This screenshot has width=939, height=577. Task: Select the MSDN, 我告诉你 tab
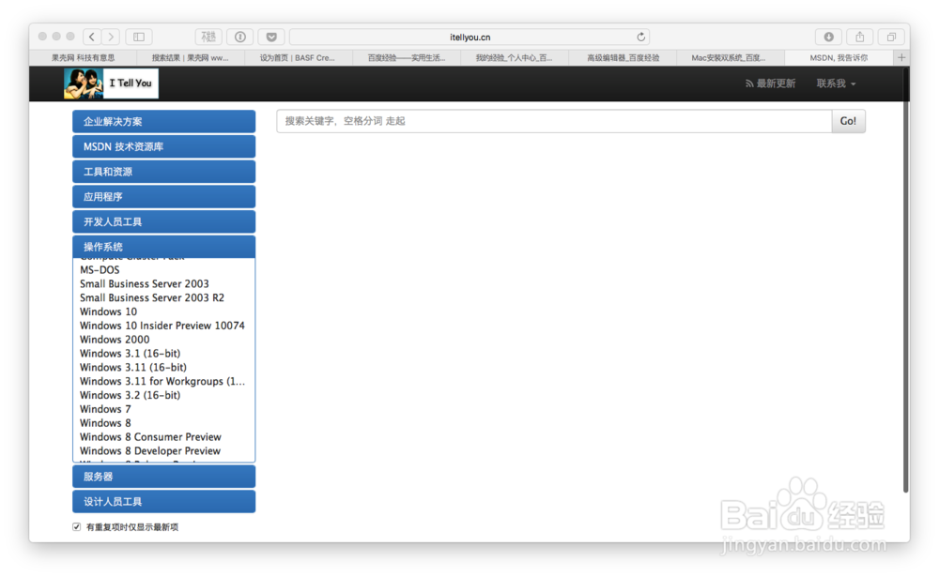pos(839,58)
